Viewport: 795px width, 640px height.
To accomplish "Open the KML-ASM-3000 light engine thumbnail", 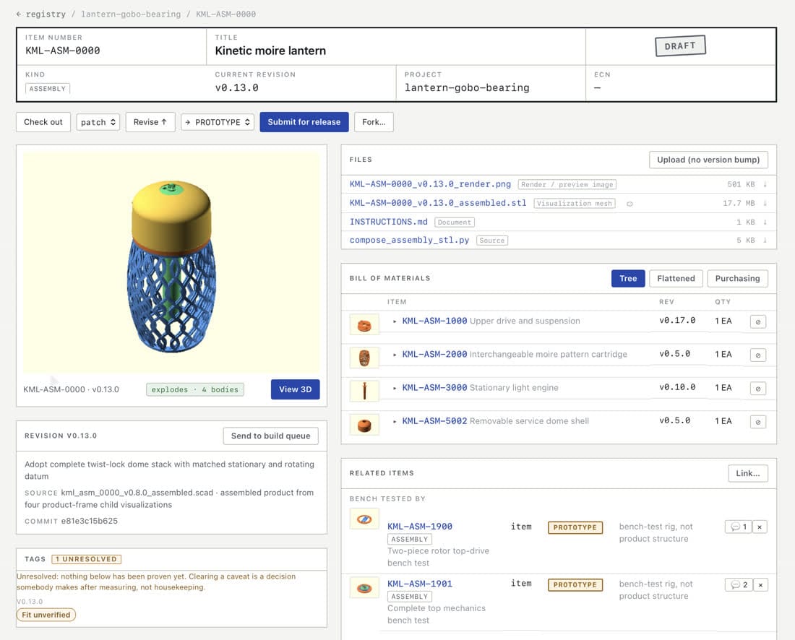I will 364,392.
